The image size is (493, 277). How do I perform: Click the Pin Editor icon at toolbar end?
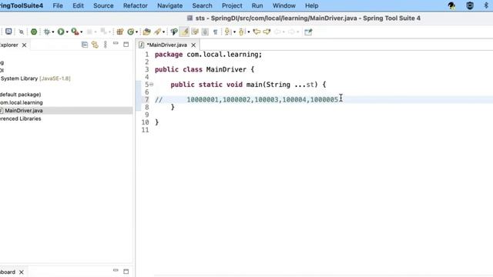(308, 32)
